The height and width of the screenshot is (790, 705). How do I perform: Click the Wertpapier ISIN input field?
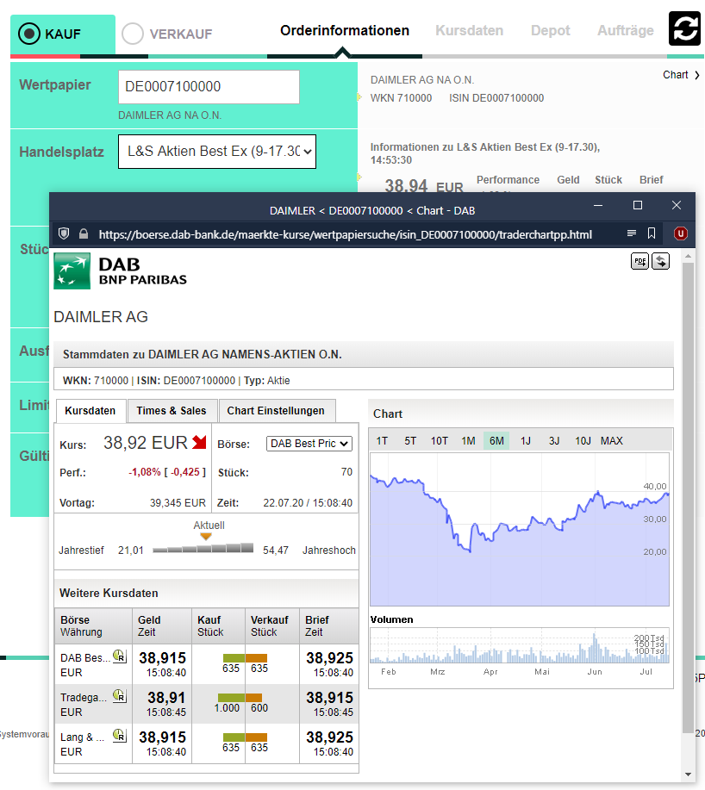click(209, 87)
